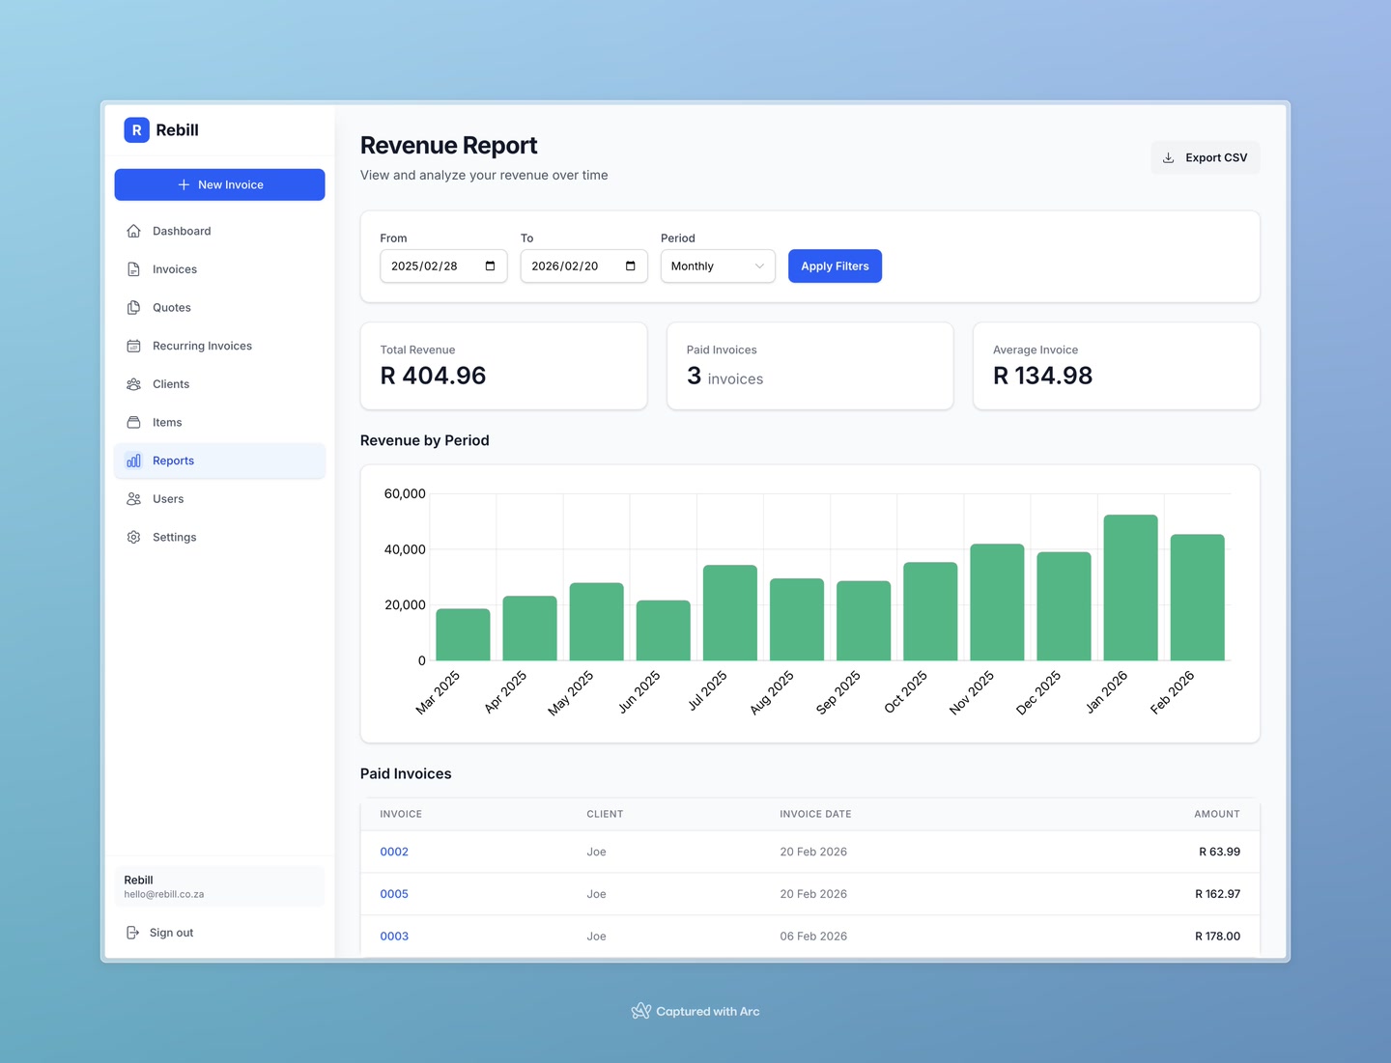Create a New Invoice

219,184
